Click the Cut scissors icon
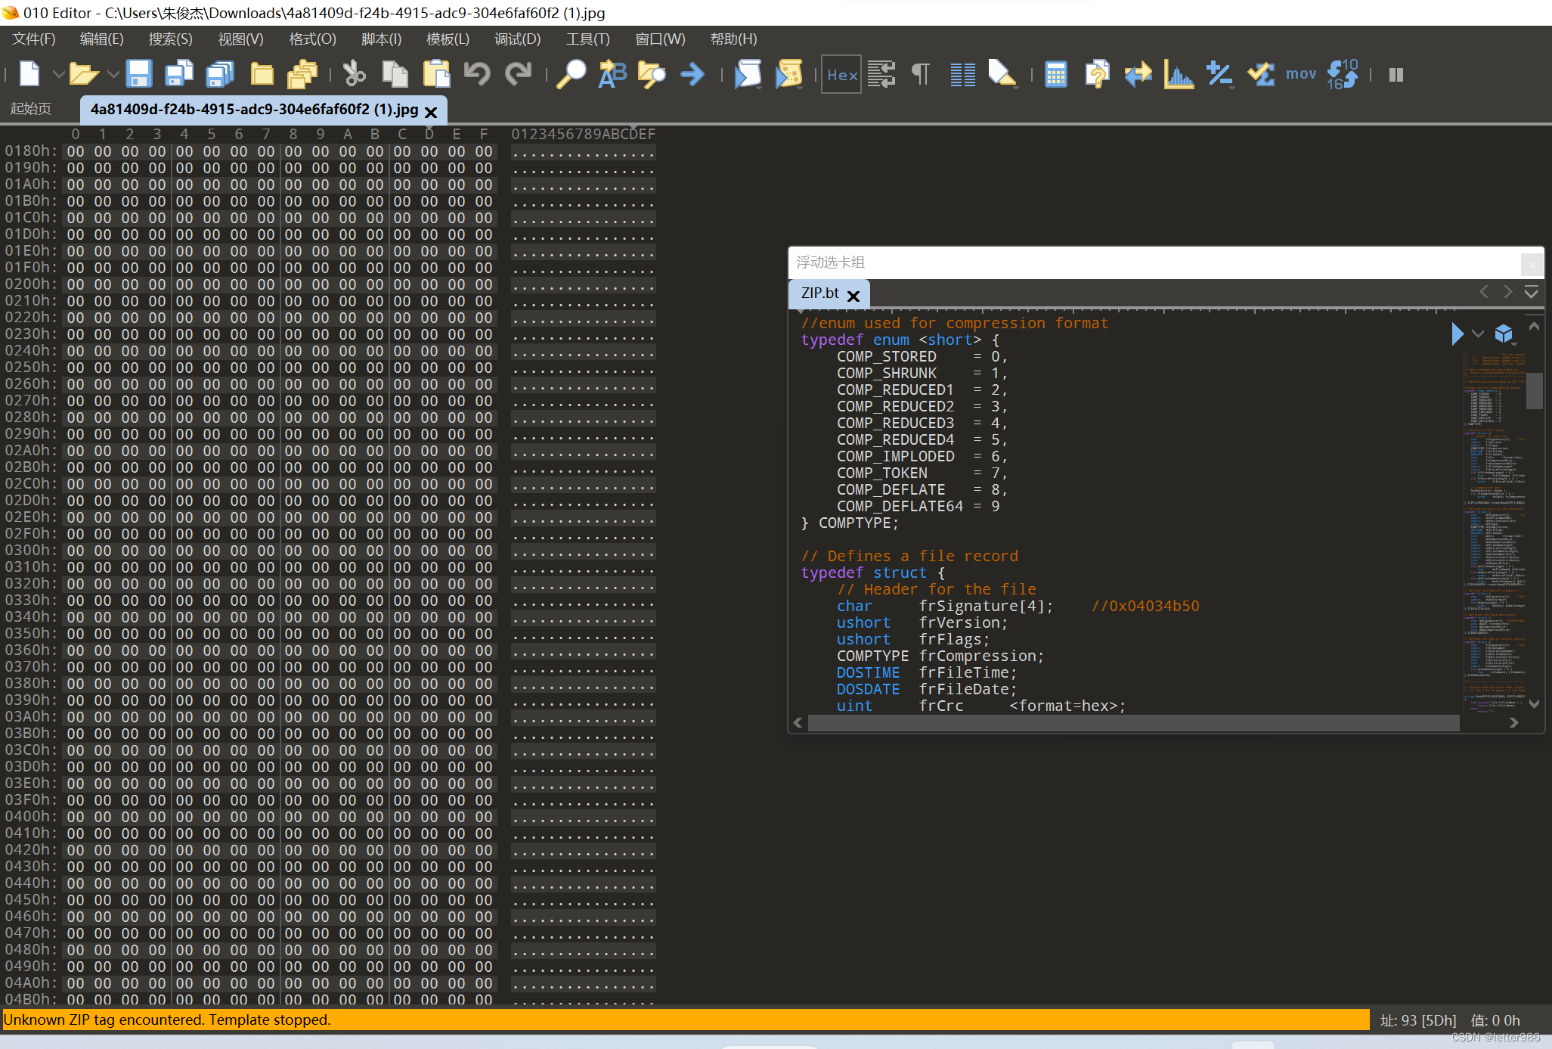 tap(354, 74)
